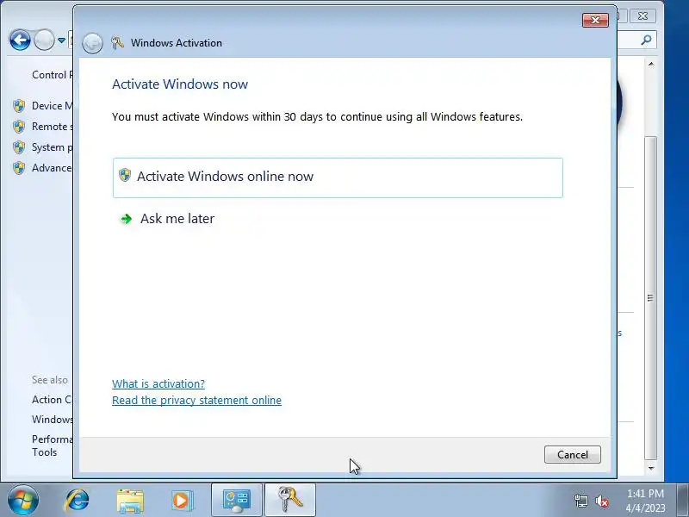This screenshot has height=517, width=689.
Task: Close the Windows Activation window
Action: coord(595,20)
